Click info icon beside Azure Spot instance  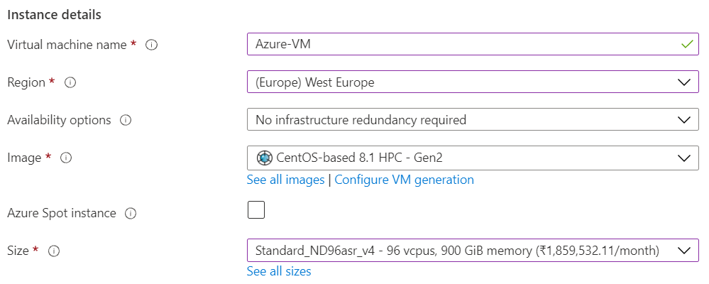click(131, 213)
